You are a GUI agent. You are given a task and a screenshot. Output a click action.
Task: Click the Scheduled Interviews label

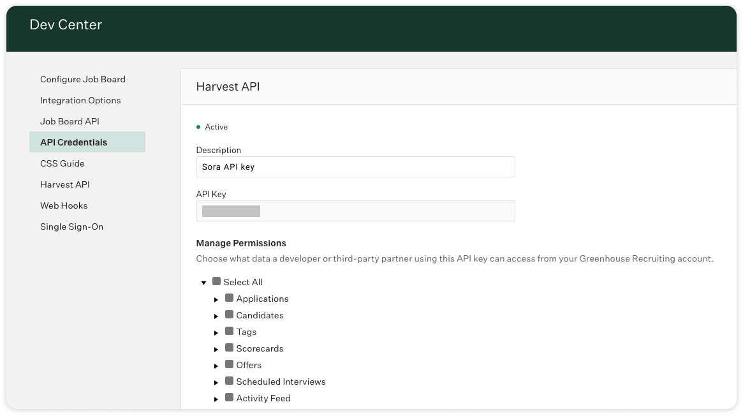pyautogui.click(x=281, y=382)
